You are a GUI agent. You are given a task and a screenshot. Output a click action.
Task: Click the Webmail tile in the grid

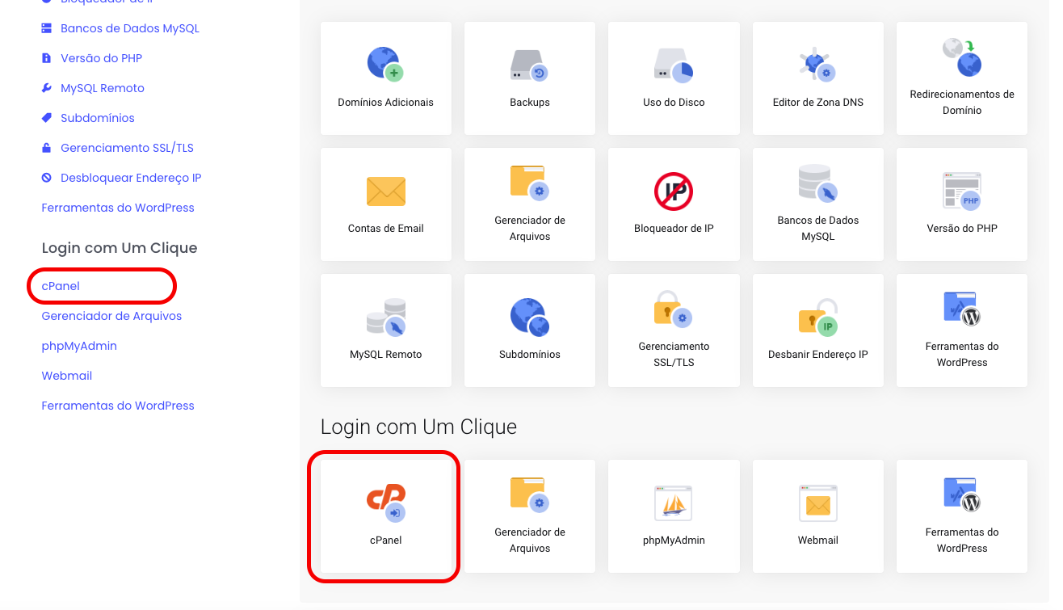tap(817, 516)
